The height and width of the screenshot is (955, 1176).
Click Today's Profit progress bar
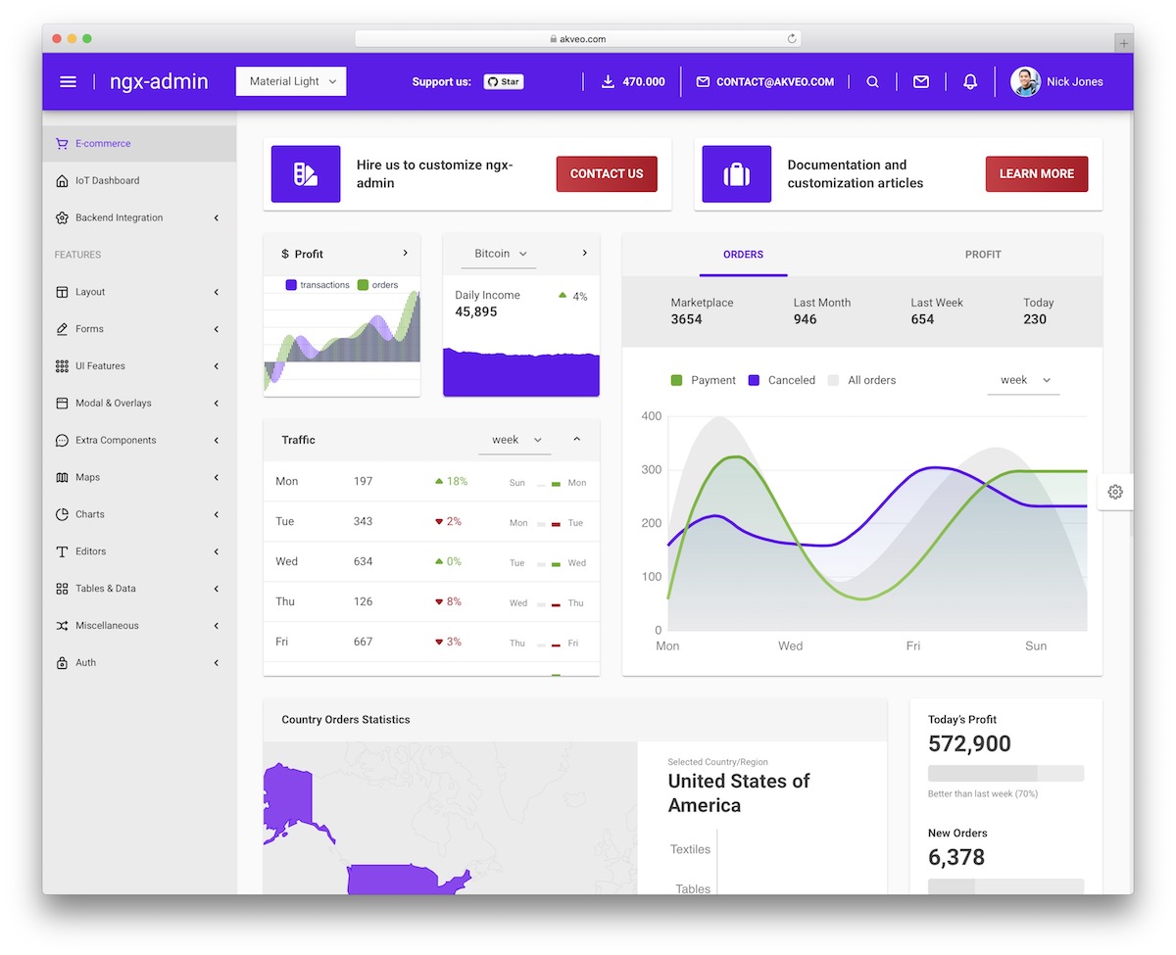pos(1005,773)
